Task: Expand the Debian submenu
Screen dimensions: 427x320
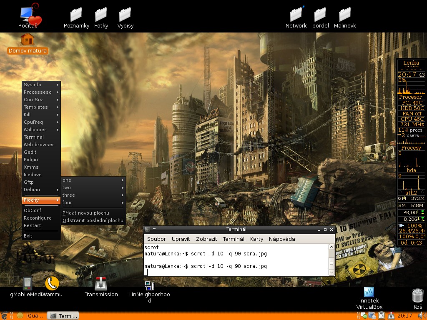Action: pyautogui.click(x=41, y=190)
